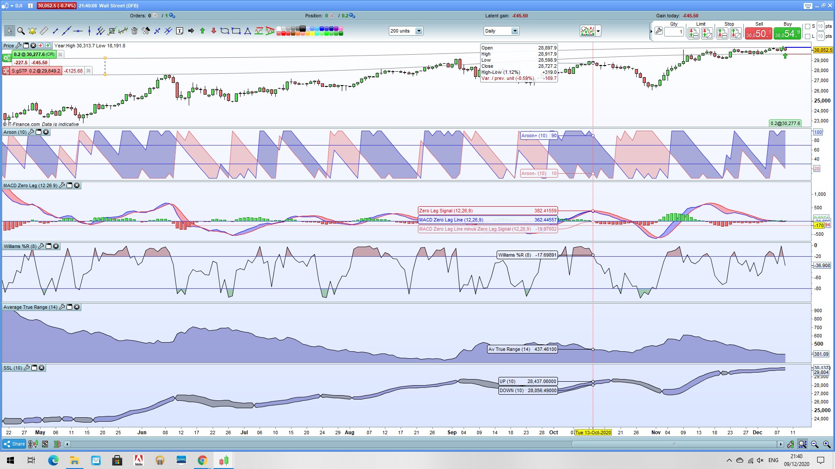Screen dimensions: 835x469
Task: Enable the S stop points checkbox
Action: [x=808, y=26]
